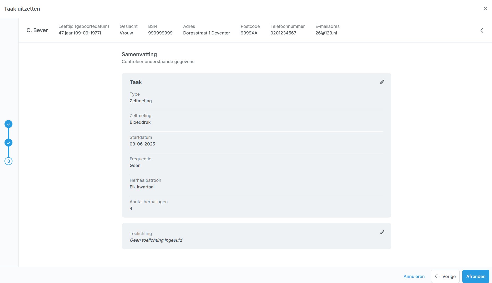The image size is (492, 283).
Task: Edit the Toelichting with pencil icon
Action: (382, 232)
